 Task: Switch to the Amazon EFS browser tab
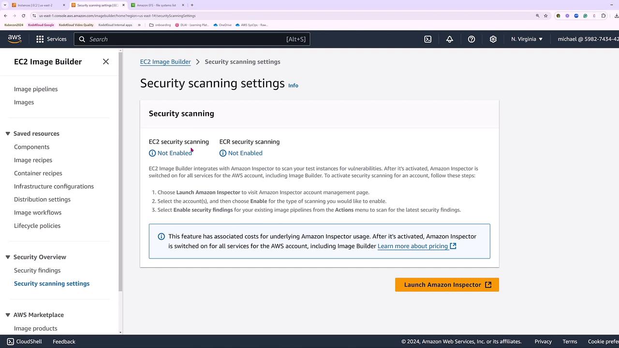pos(158,5)
